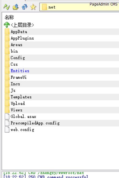Click the Global.asax file icon

(x=7, y=117)
